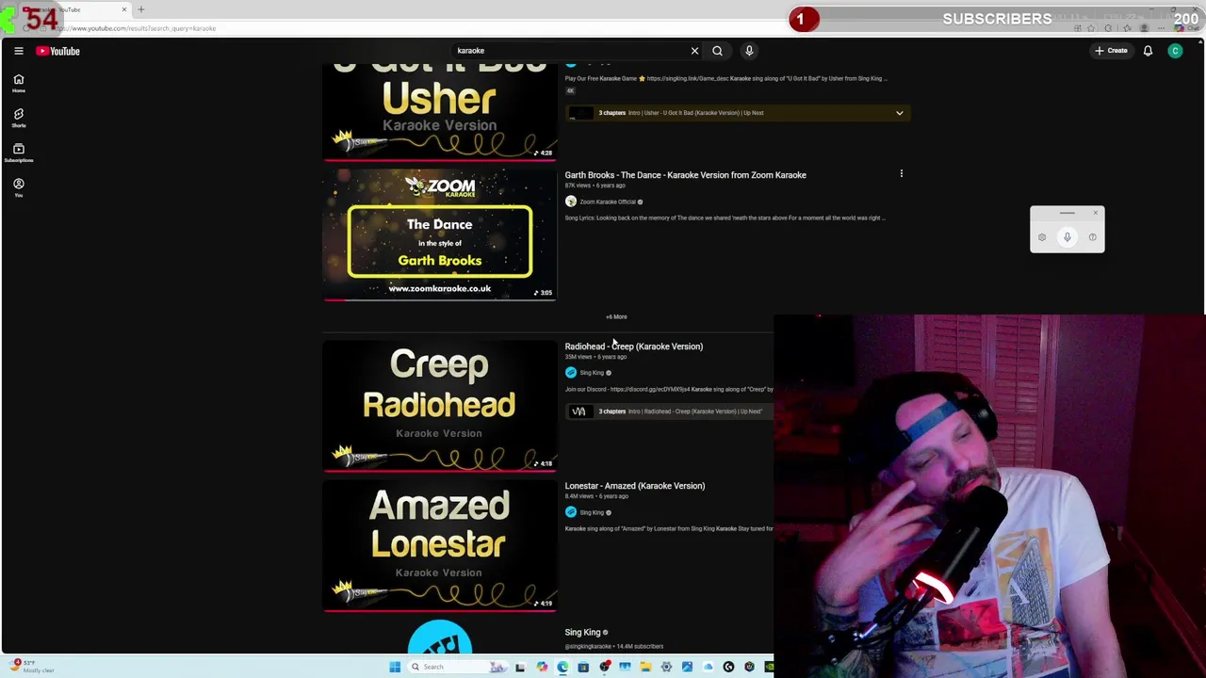Screen dimensions: 1206x678
Task: Start search with your voice microphone
Action: [x=749, y=51]
